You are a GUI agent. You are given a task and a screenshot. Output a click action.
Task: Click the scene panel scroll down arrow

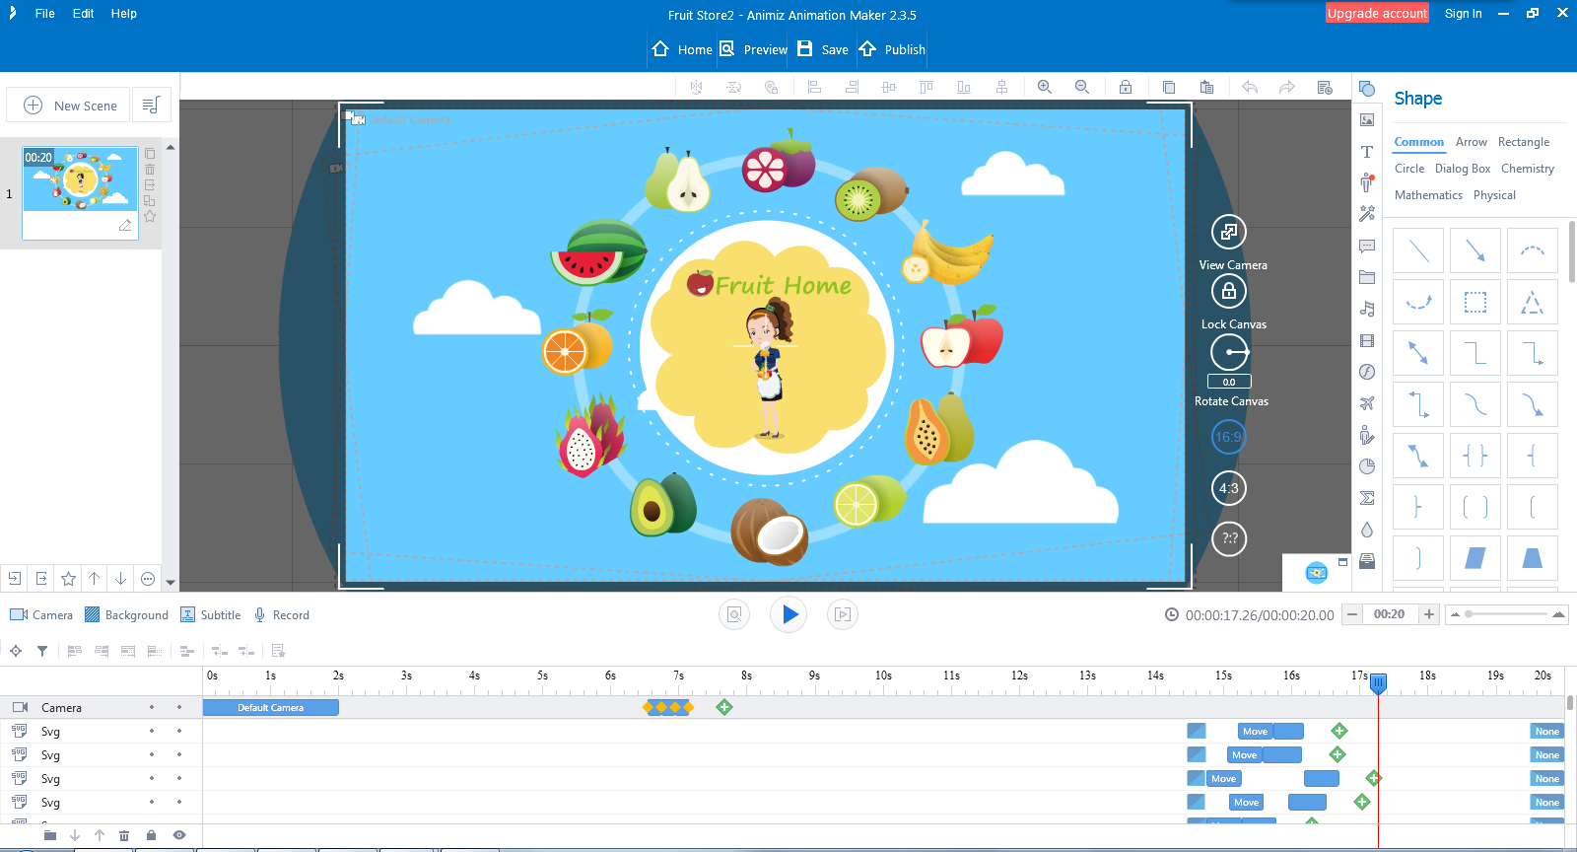[171, 582]
